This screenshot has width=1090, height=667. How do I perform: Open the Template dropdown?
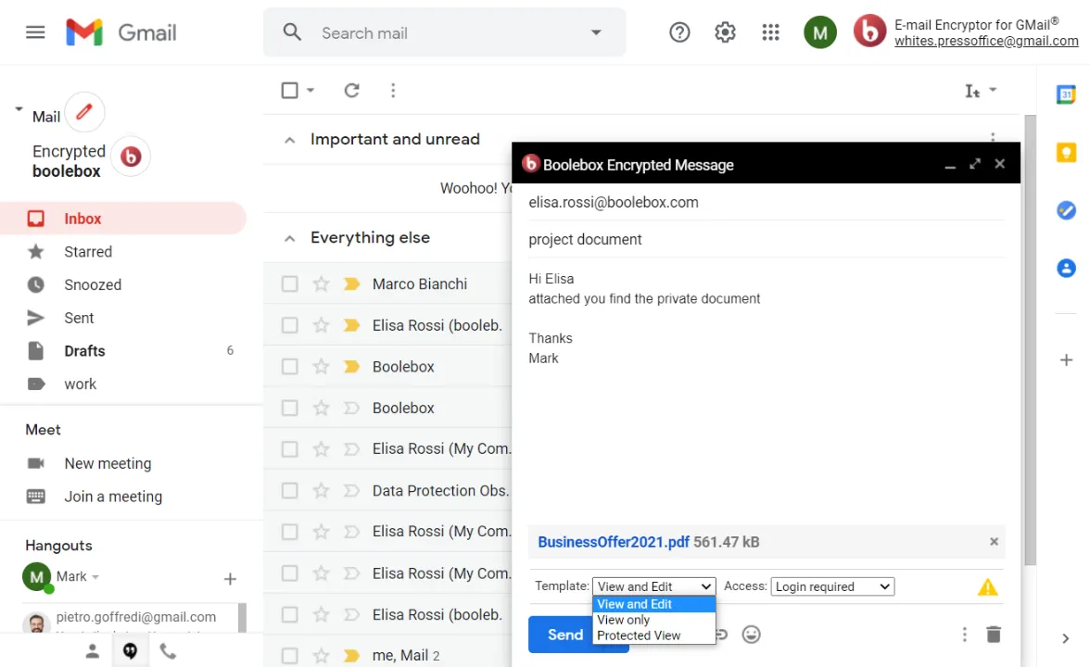tap(653, 586)
